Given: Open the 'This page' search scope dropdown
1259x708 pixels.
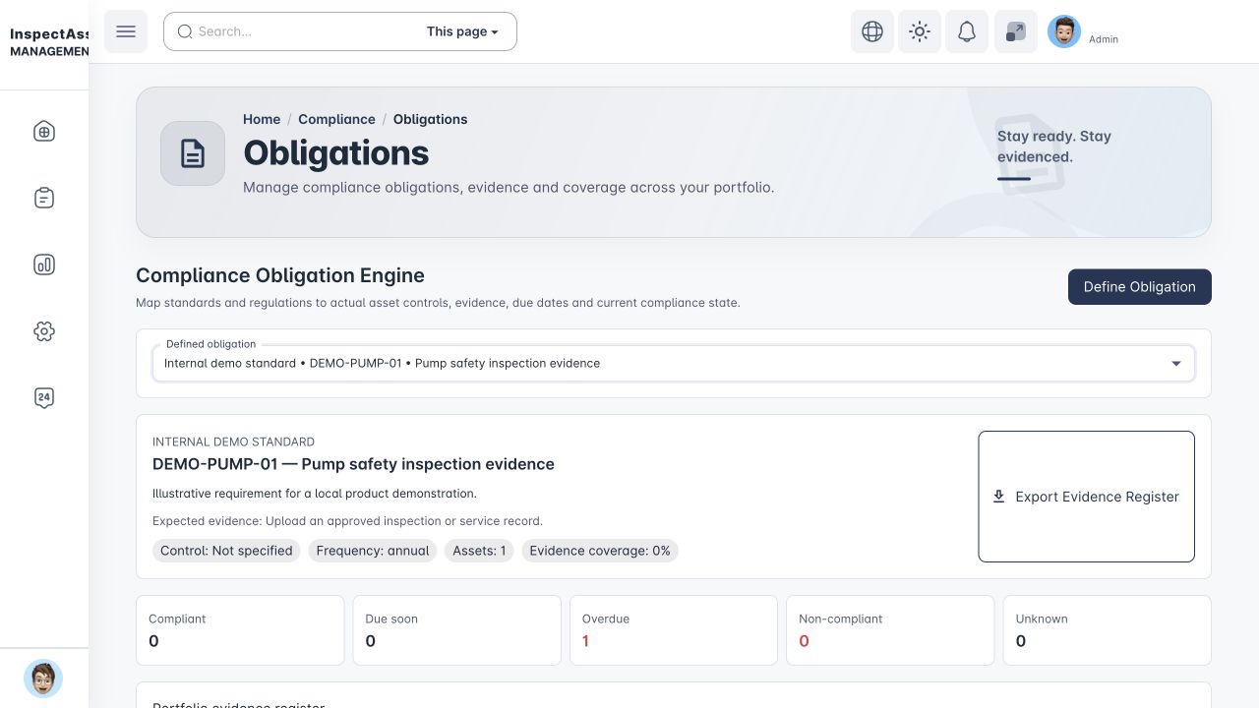Looking at the screenshot, I should (462, 31).
